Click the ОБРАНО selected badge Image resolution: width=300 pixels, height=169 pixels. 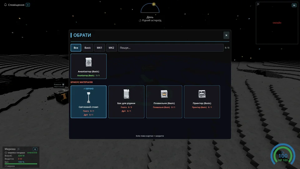(x=88, y=89)
